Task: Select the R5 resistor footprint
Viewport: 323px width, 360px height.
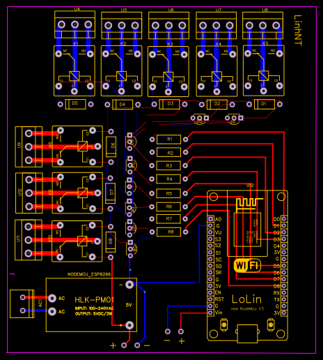Action: pyautogui.click(x=168, y=193)
